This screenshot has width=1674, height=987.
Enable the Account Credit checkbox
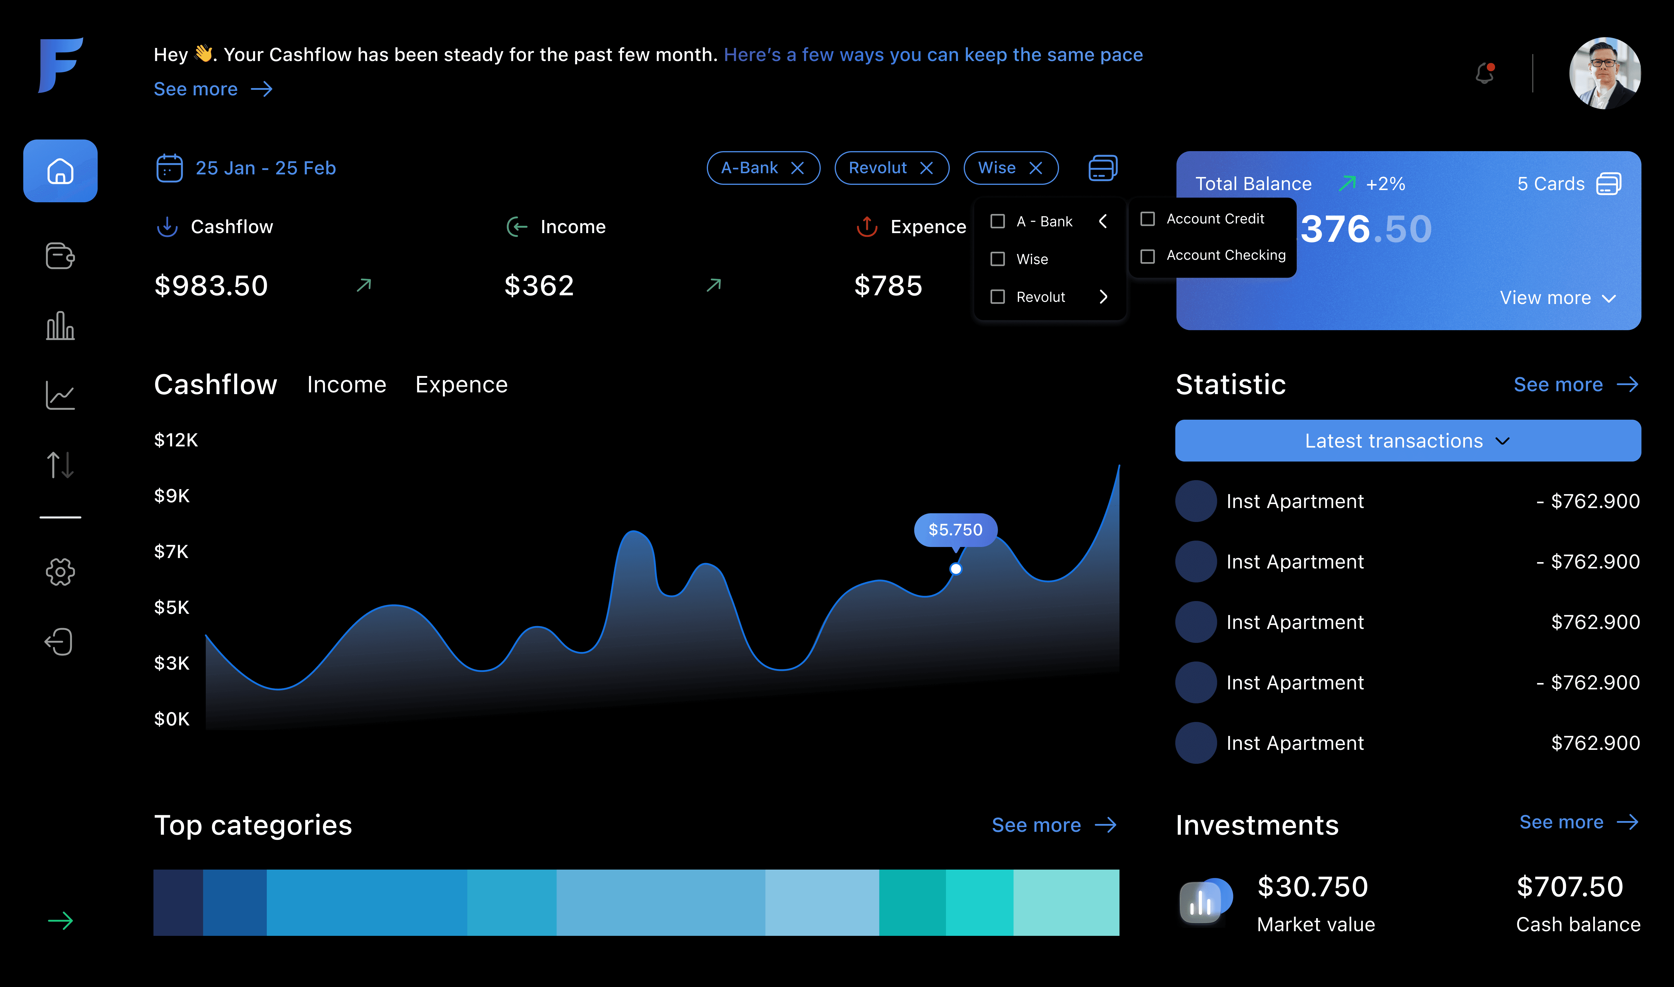(1148, 218)
